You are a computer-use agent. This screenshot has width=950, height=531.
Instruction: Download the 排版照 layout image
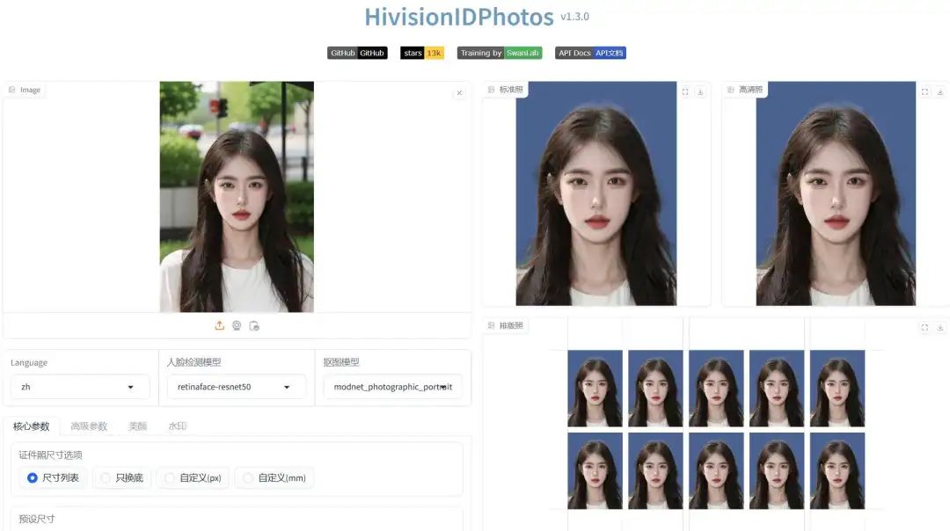(x=939, y=328)
